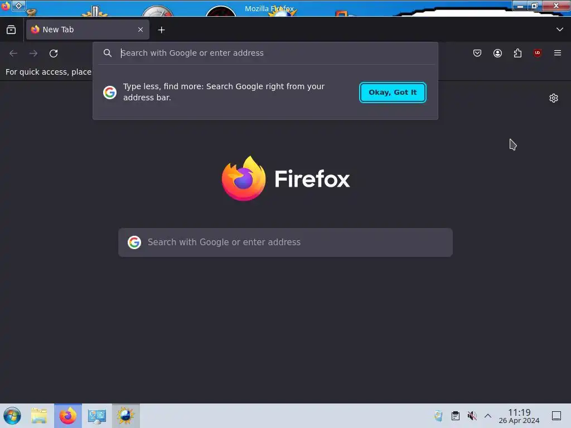The width and height of the screenshot is (571, 428).
Task: Open the taskbar start menu
Action: tap(12, 416)
